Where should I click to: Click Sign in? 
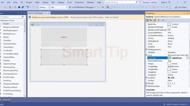coord(164,2)
